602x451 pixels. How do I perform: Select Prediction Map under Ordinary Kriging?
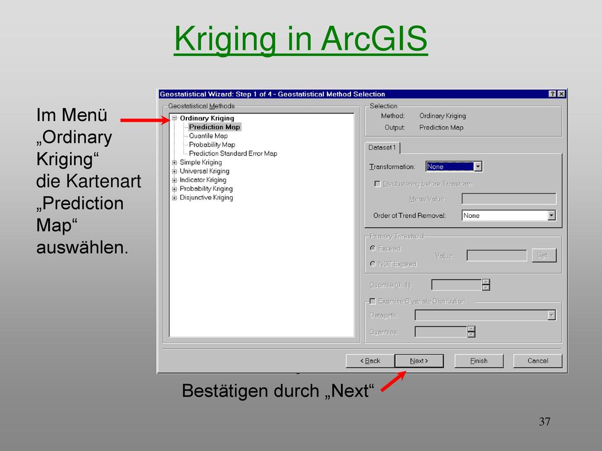[x=215, y=127]
